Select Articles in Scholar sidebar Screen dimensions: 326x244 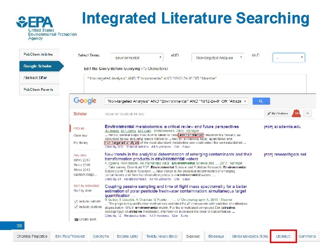pyautogui.click(x=79, y=128)
